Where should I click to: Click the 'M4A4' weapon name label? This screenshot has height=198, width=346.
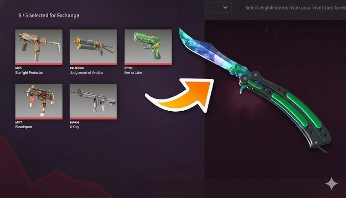click(74, 122)
